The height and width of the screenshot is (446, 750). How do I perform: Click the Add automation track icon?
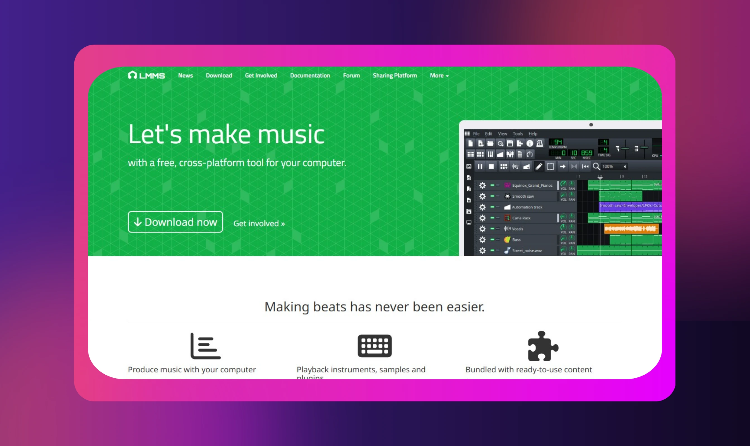coord(527,166)
